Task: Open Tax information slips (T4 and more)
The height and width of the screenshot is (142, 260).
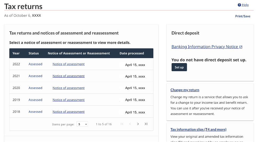Action: pyautogui.click(x=198, y=129)
